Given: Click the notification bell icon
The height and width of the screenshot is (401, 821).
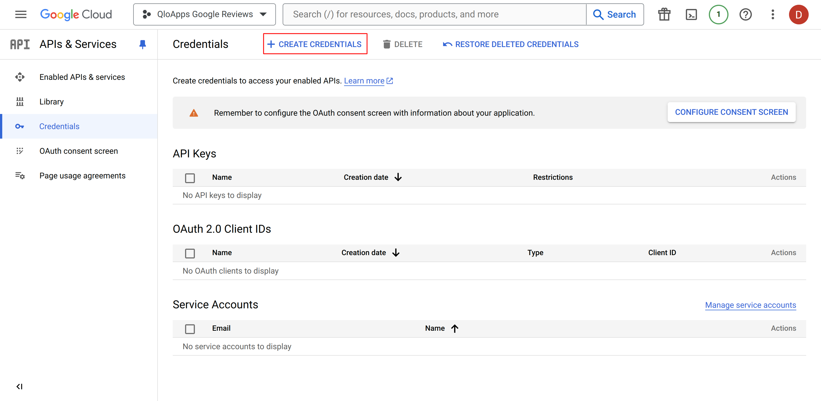Looking at the screenshot, I should coord(717,14).
